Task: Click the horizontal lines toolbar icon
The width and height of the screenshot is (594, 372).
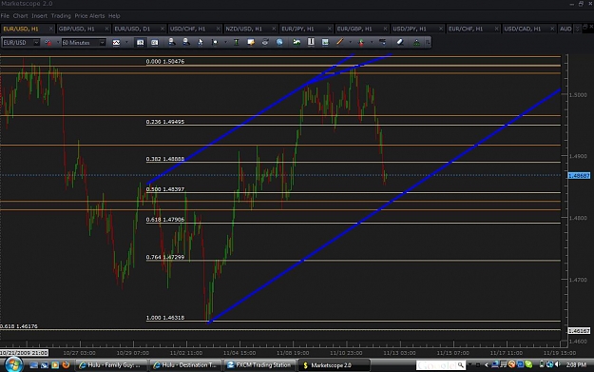Action: (383, 42)
